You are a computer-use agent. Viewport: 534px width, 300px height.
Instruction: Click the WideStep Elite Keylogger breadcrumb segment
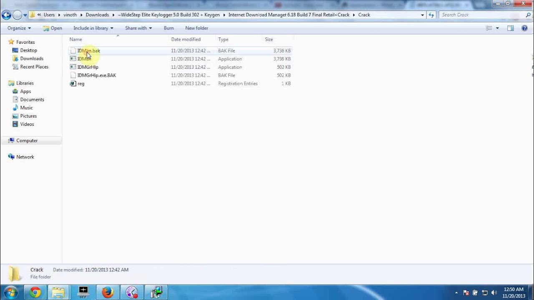tap(169, 15)
